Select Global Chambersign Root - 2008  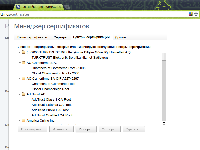[55, 73]
